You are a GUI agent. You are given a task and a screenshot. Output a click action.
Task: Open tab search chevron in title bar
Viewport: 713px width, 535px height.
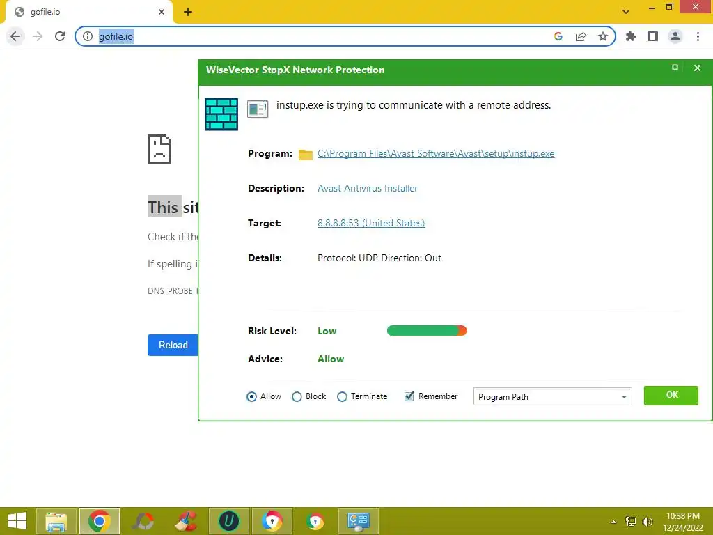pyautogui.click(x=626, y=12)
